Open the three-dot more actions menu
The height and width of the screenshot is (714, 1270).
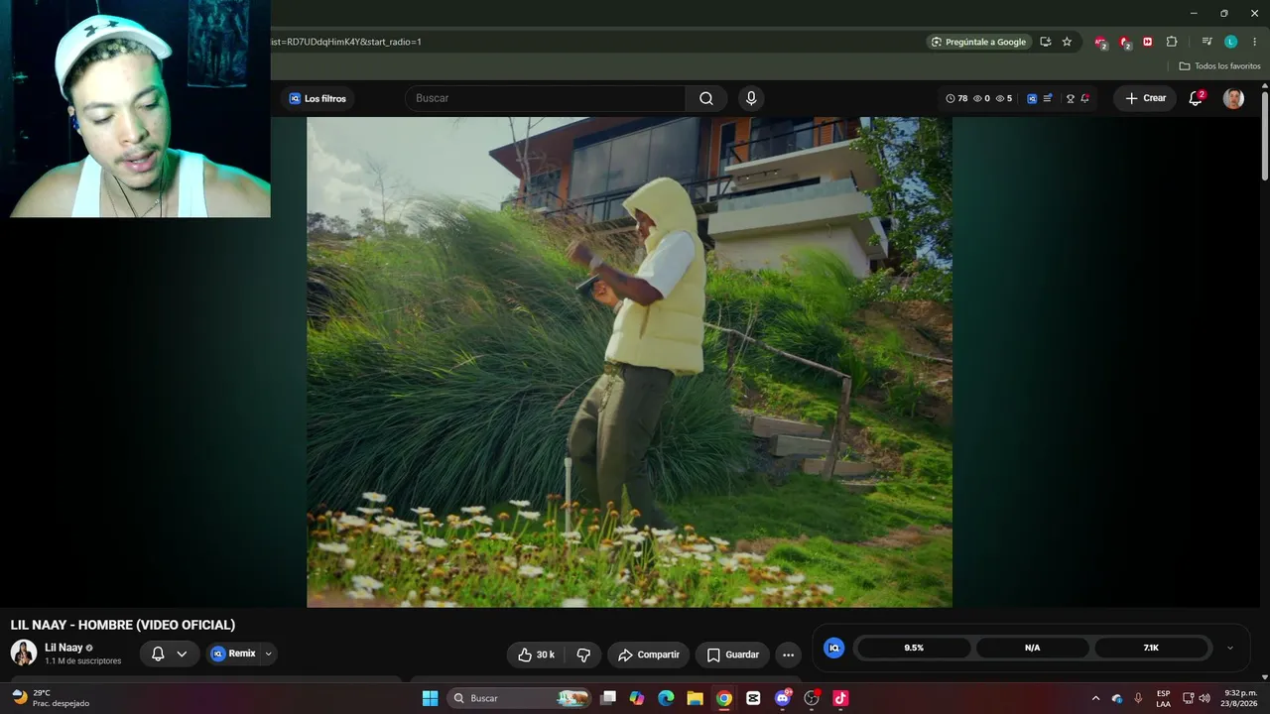788,654
